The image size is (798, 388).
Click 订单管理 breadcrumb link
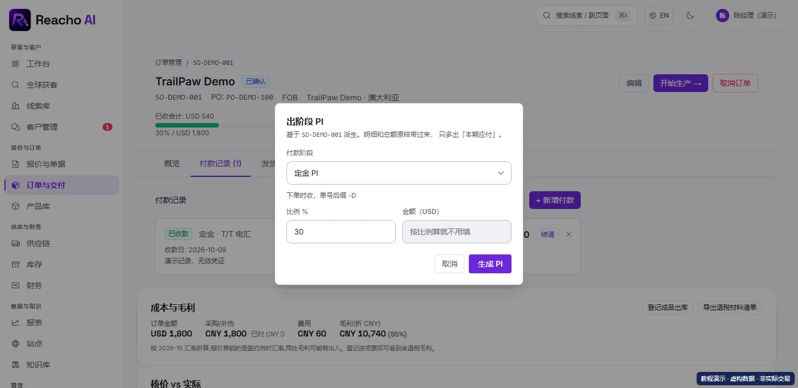click(168, 63)
